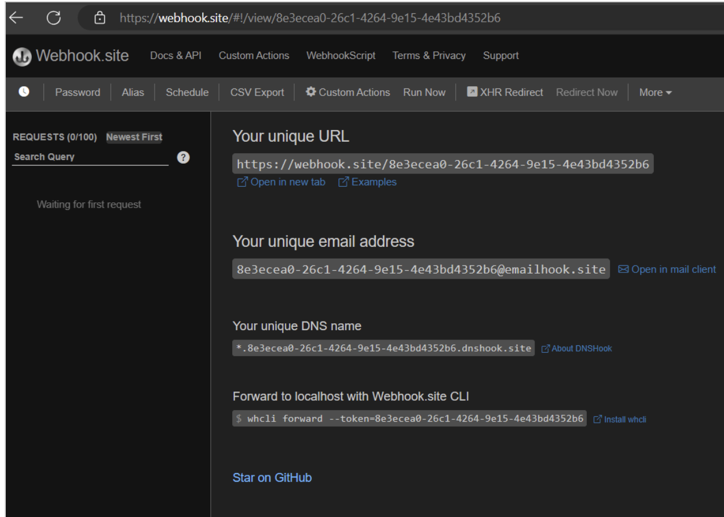Screen dimensions: 724x517
Task: Click the Schedule toolbar button
Action: coord(187,93)
